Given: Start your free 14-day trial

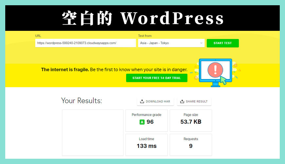Looking at the screenshot, I should (157, 78).
